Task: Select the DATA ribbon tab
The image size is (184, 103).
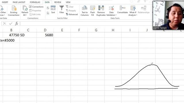Action: coord(47,2)
